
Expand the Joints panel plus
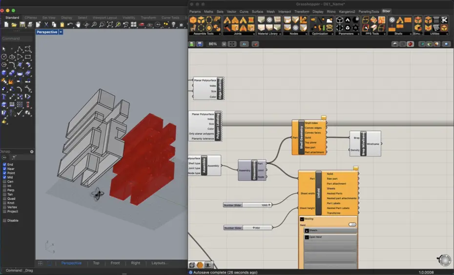coord(254,34)
